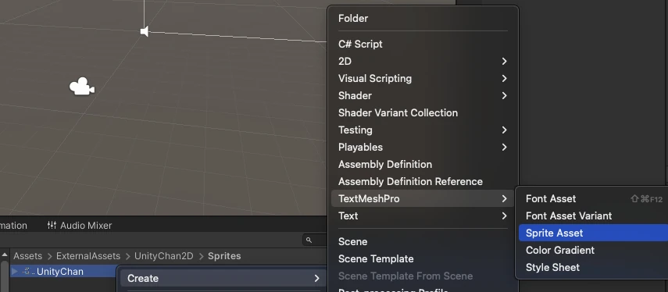Select the camera gizmo in scene view

(82, 87)
